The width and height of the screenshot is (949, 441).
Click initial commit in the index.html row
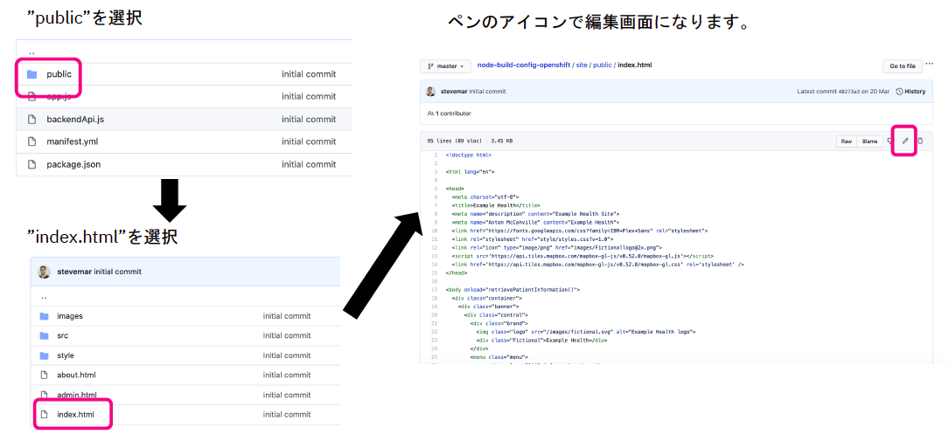point(287,415)
